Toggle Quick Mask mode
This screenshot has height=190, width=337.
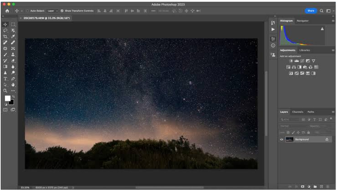point(6,110)
